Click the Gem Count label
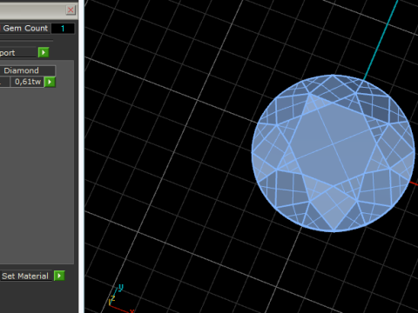The width and height of the screenshot is (418, 313). coord(25,29)
